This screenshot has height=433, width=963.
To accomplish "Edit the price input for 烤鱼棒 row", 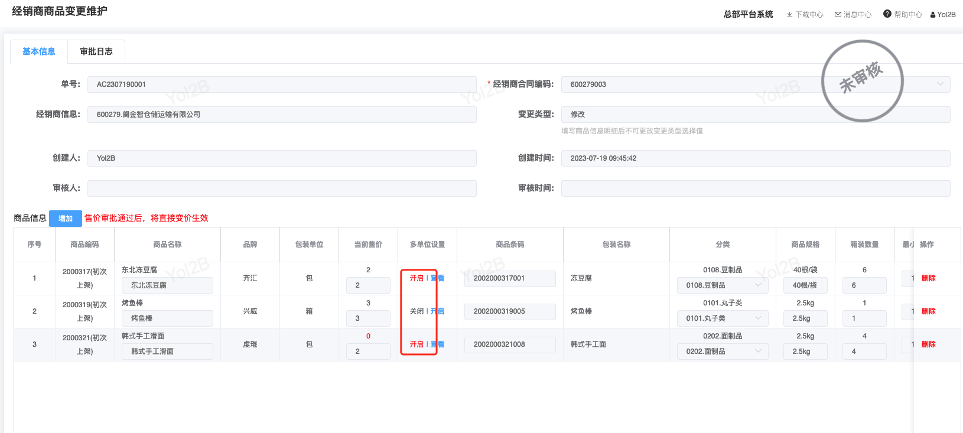I will coord(368,318).
